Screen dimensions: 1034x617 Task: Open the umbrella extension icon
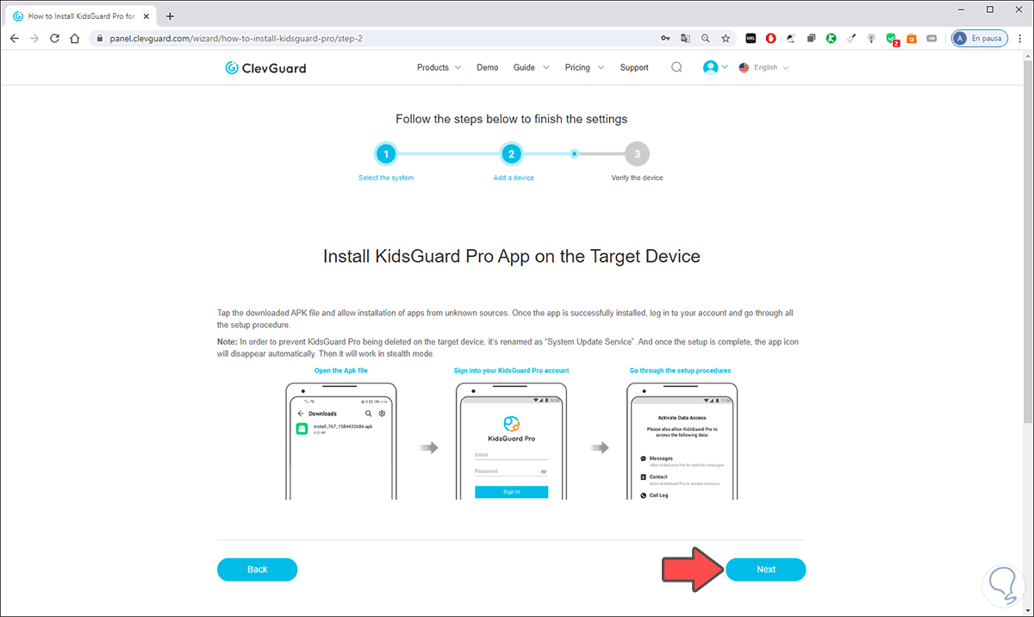[x=791, y=38]
